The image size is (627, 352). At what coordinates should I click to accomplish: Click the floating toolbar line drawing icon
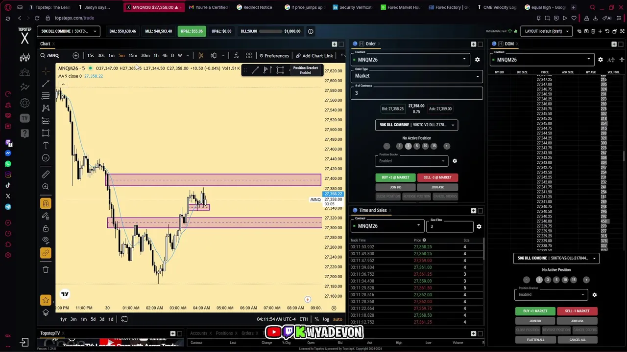[255, 70]
